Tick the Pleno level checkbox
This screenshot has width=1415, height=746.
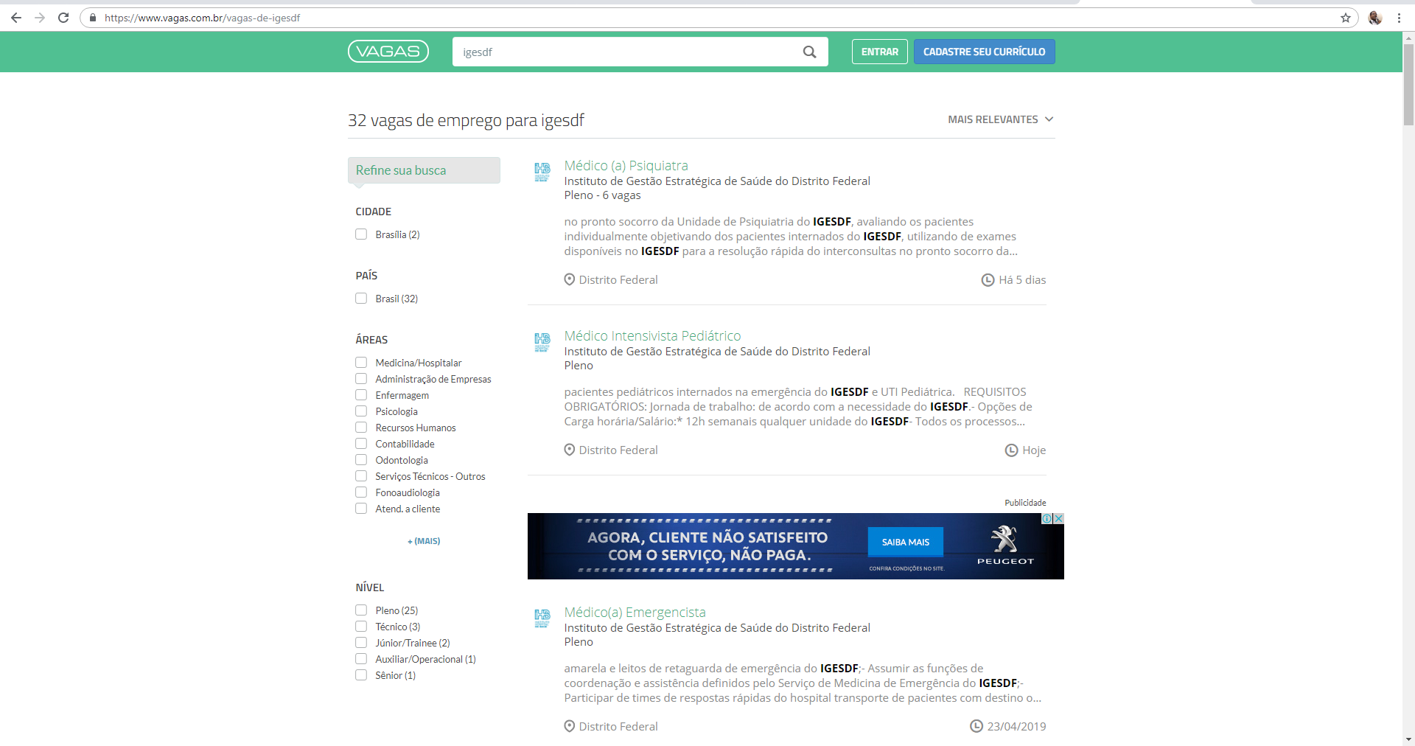point(361,610)
